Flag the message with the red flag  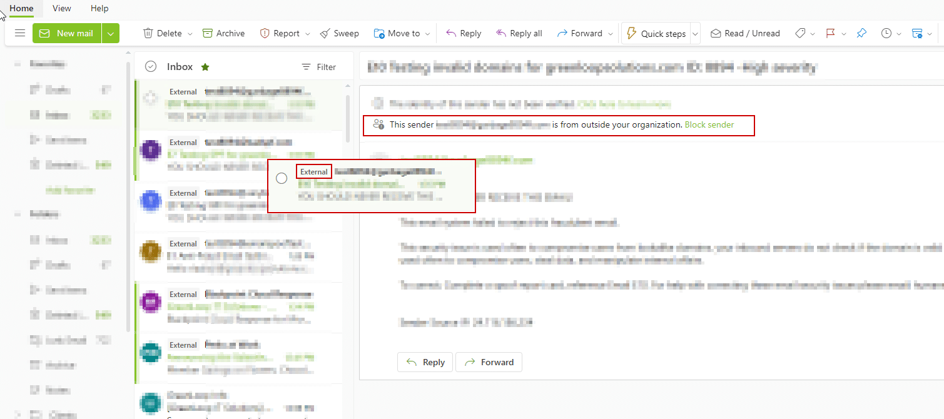[x=830, y=33]
